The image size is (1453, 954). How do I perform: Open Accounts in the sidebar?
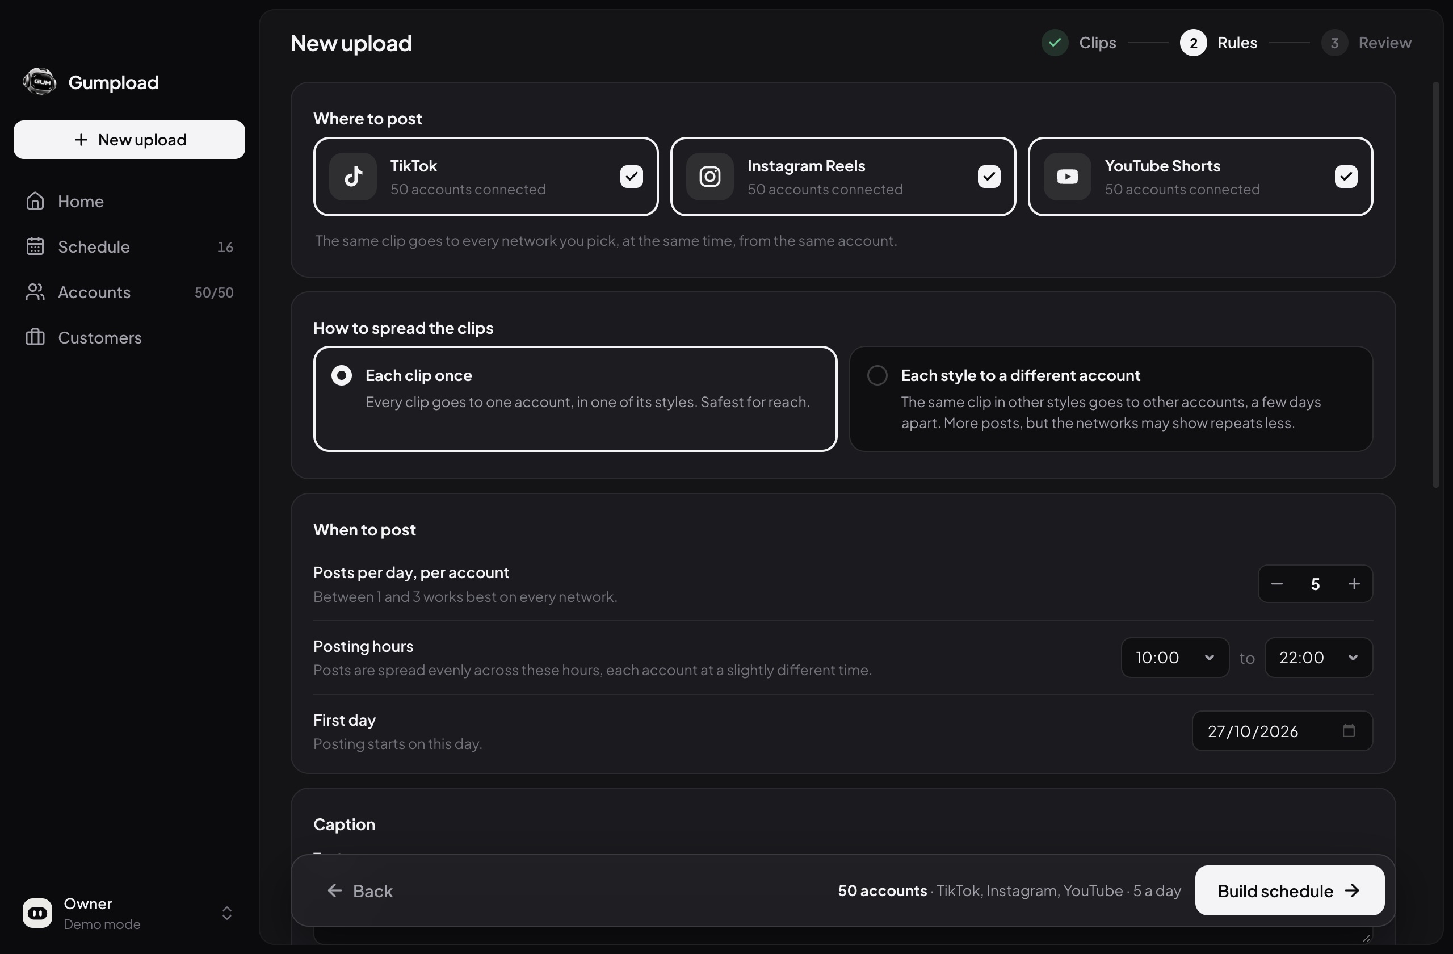point(129,292)
